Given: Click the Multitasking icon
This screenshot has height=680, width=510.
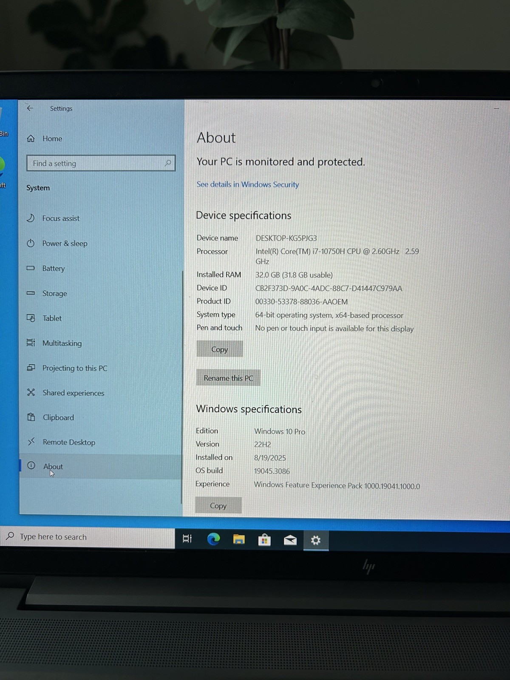Looking at the screenshot, I should click(x=31, y=343).
